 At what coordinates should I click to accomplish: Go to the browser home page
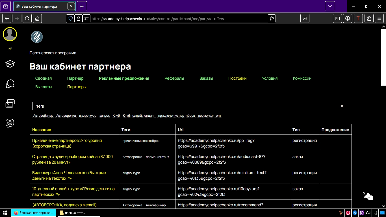point(37,18)
